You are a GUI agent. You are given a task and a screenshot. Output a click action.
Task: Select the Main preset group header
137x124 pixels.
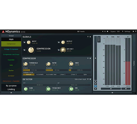tap(11, 39)
